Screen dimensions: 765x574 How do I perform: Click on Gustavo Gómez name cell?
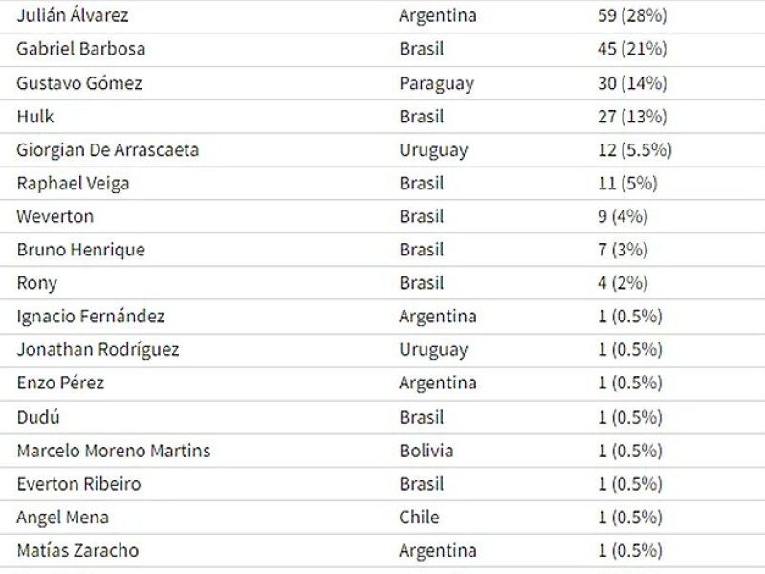point(79,83)
